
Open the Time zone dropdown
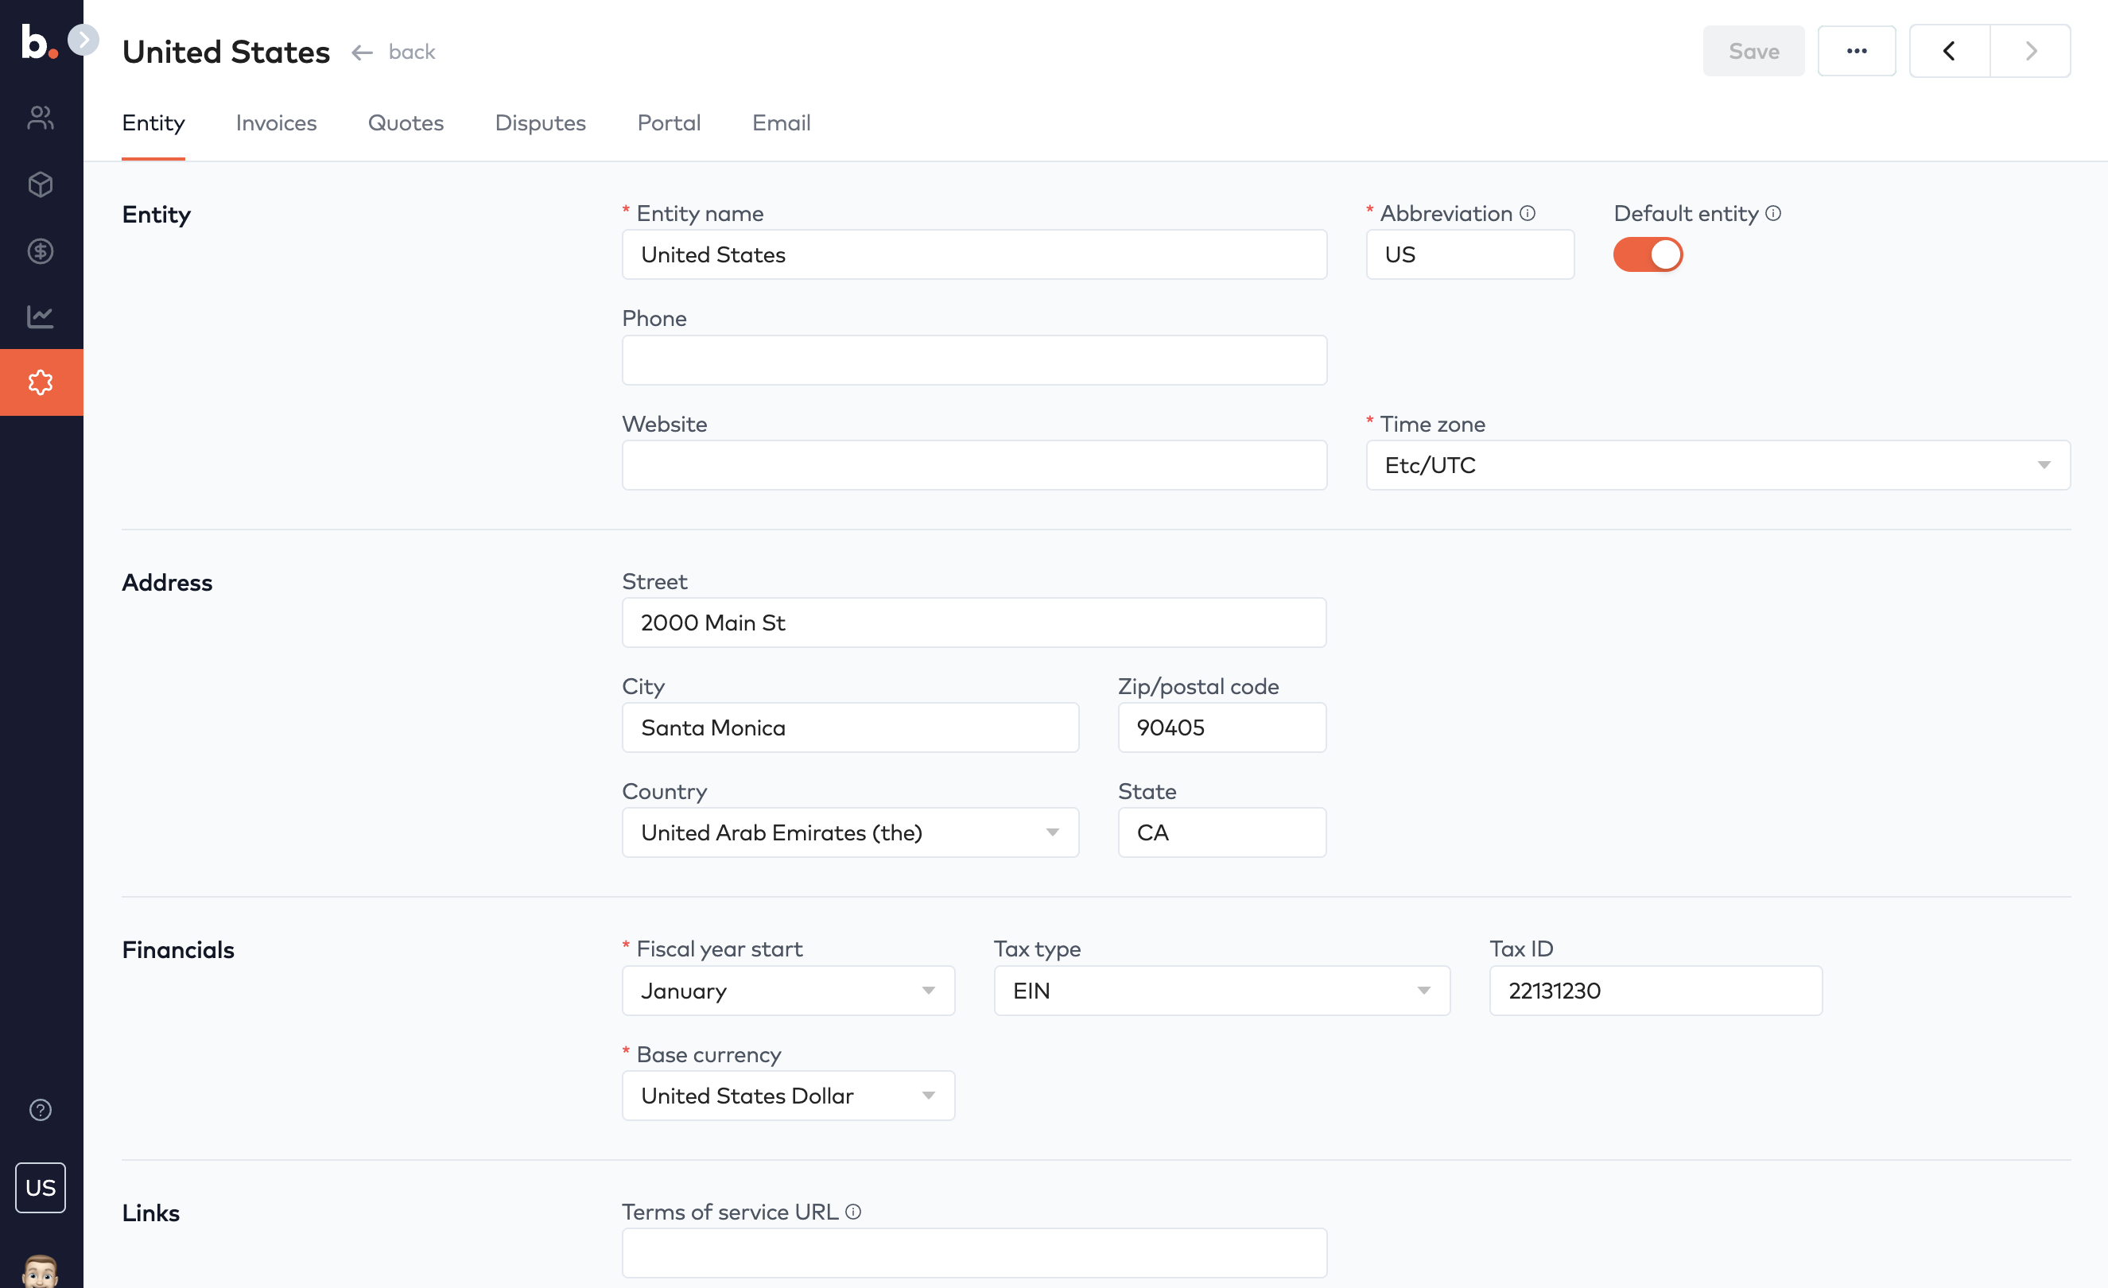(1718, 465)
